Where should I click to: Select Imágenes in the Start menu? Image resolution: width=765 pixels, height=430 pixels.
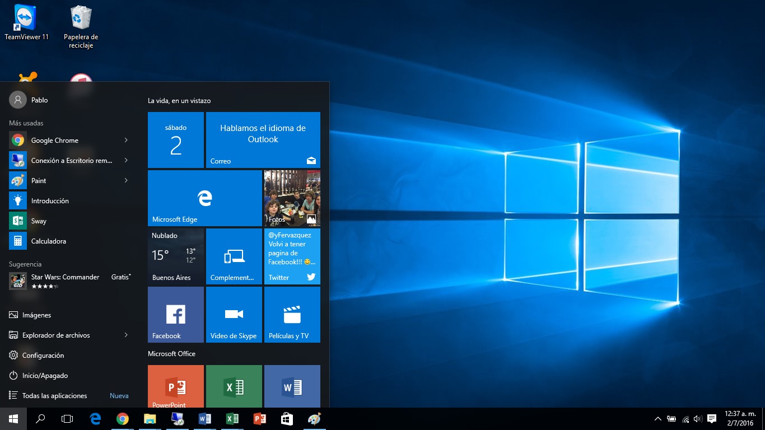click(36, 315)
